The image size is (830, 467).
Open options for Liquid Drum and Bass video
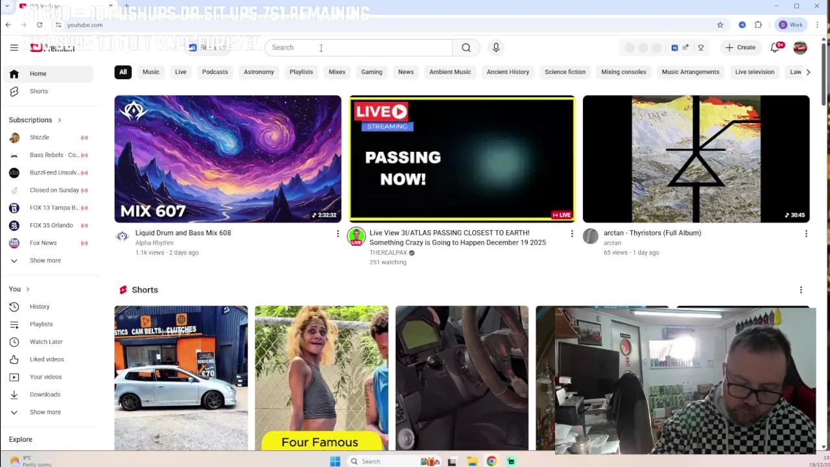pos(337,233)
